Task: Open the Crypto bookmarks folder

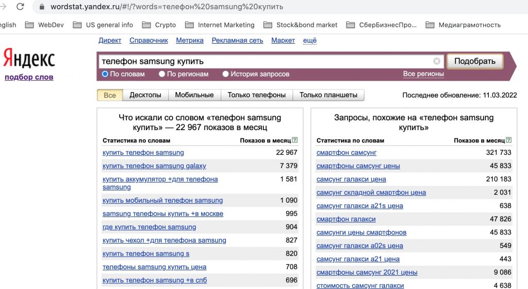Action: 159,25
